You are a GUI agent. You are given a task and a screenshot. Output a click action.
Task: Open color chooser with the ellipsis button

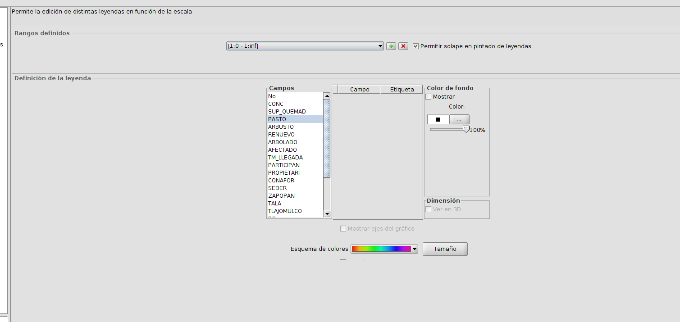[x=459, y=119]
